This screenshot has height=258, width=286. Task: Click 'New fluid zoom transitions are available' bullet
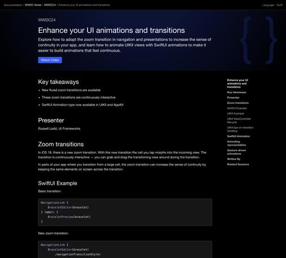coord(71,90)
